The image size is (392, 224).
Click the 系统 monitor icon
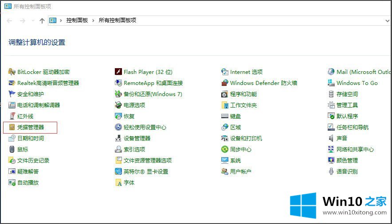(225, 160)
